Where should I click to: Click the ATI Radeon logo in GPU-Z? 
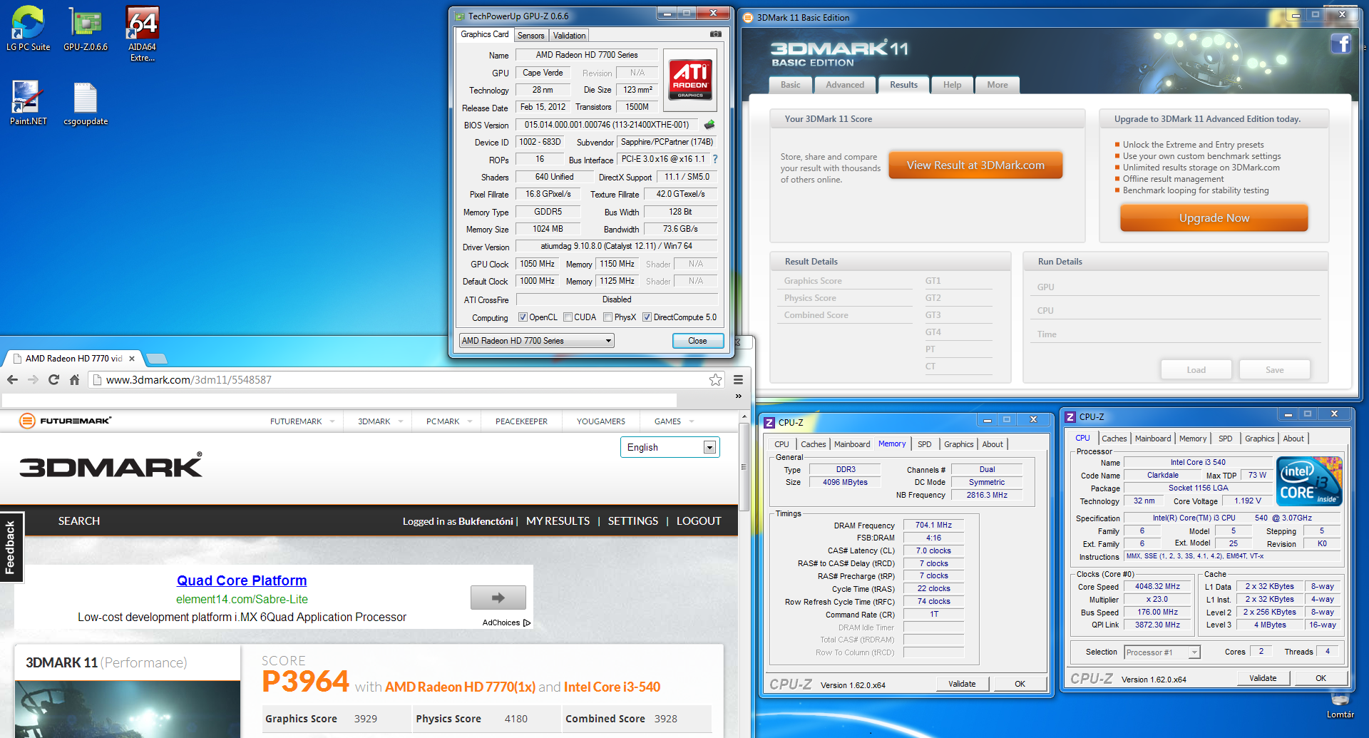pyautogui.click(x=689, y=79)
